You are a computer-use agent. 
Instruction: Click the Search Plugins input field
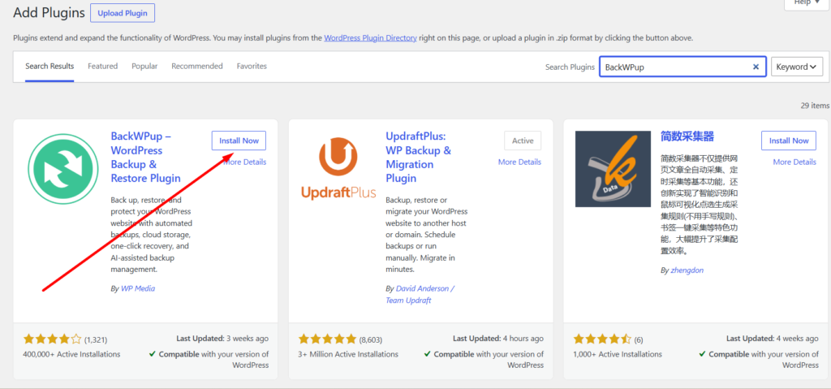coord(682,67)
